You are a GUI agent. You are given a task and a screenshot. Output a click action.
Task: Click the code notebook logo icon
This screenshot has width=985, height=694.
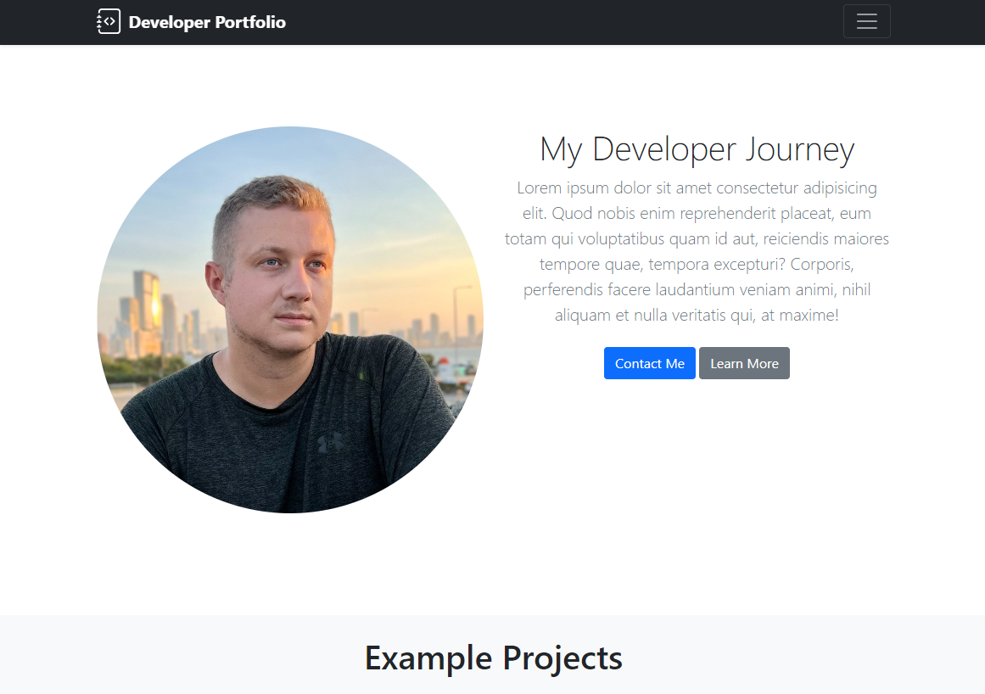coord(108,21)
